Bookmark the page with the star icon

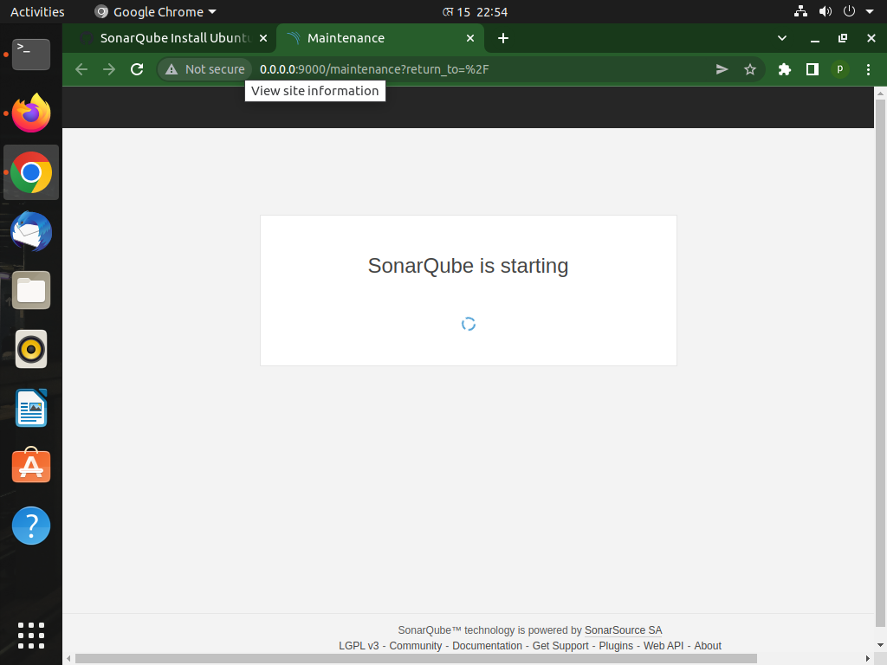[x=750, y=69]
